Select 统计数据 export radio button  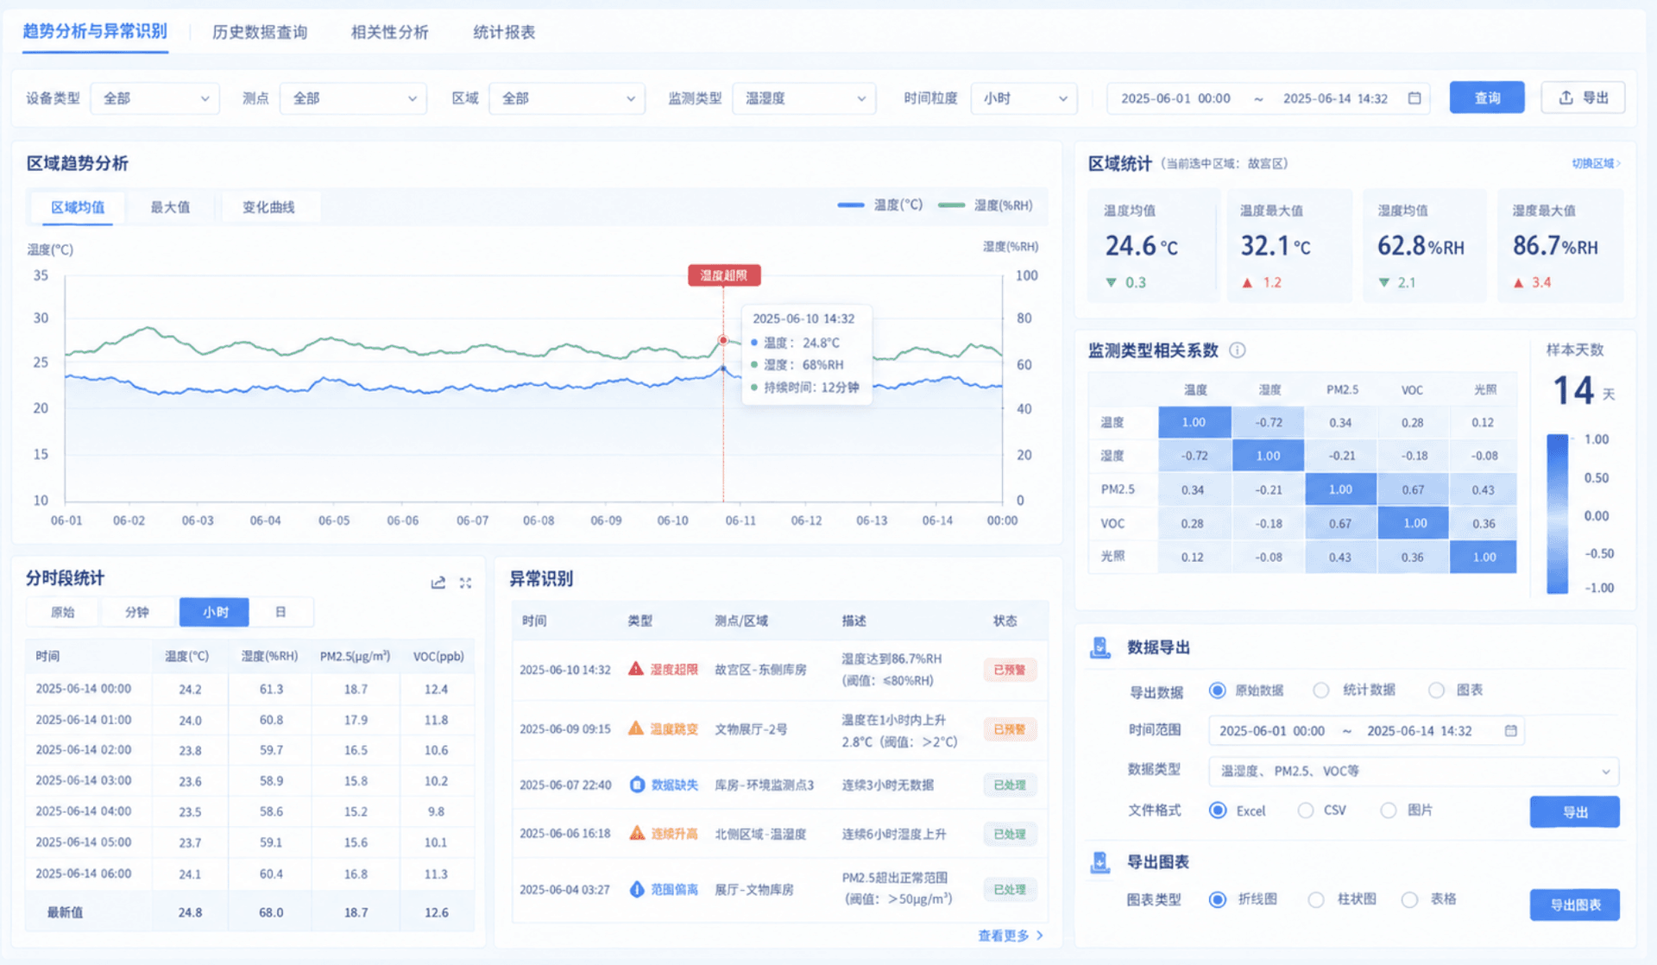pos(1321,691)
